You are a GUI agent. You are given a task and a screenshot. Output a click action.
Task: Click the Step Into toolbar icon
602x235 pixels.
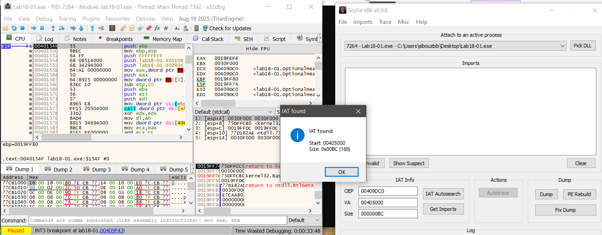53,28
